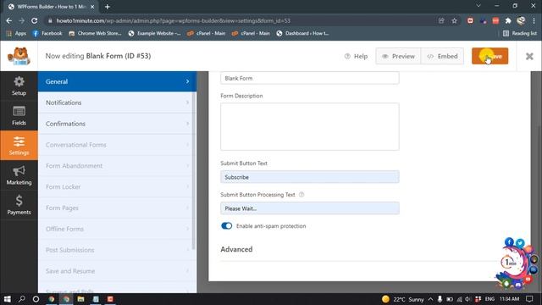This screenshot has width=542, height=305.
Task: Open Save and Resume section
Action: pos(116,271)
